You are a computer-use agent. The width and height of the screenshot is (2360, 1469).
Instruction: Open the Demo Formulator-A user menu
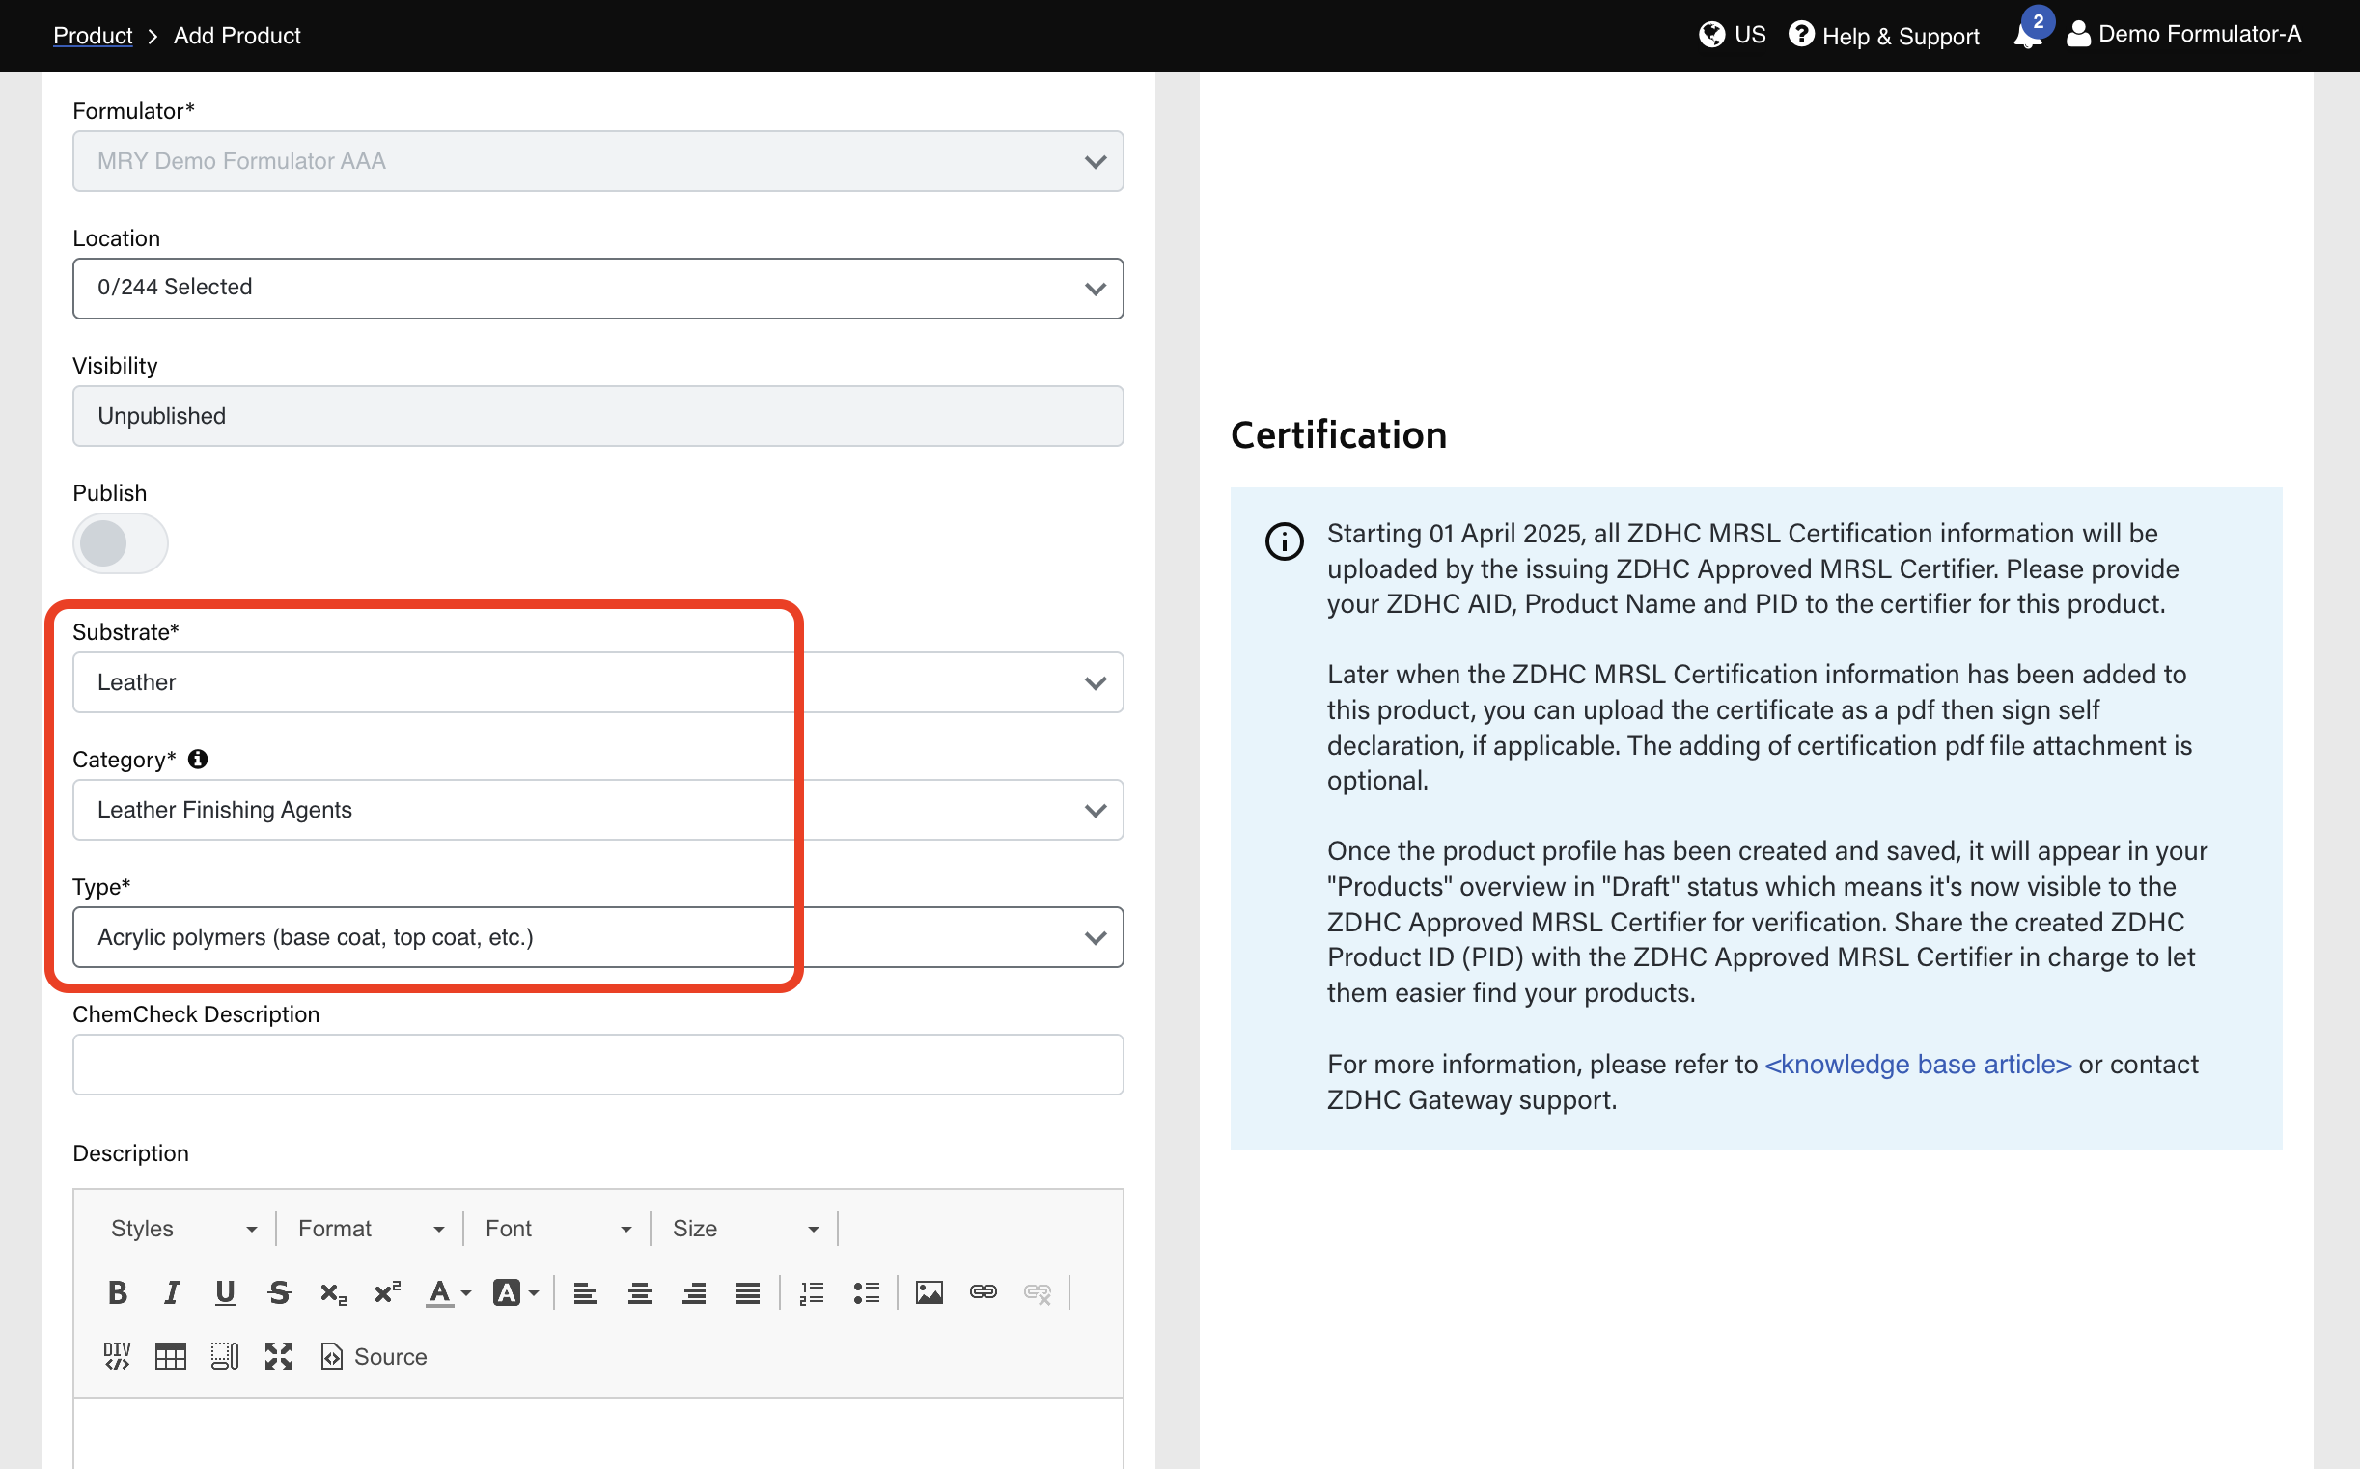point(2184,35)
